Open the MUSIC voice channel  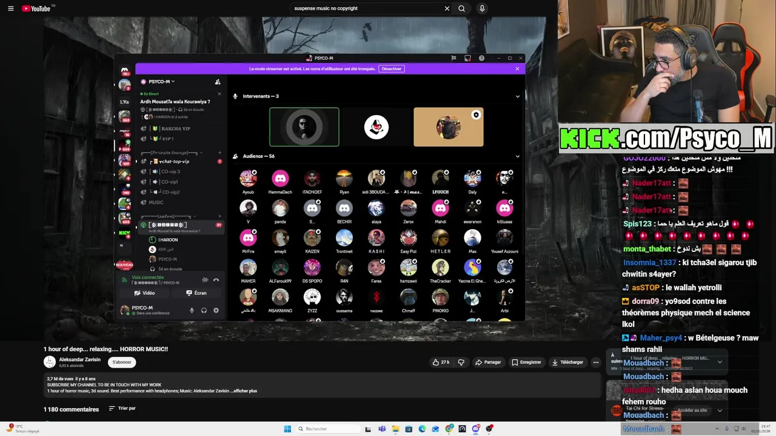pos(182,202)
